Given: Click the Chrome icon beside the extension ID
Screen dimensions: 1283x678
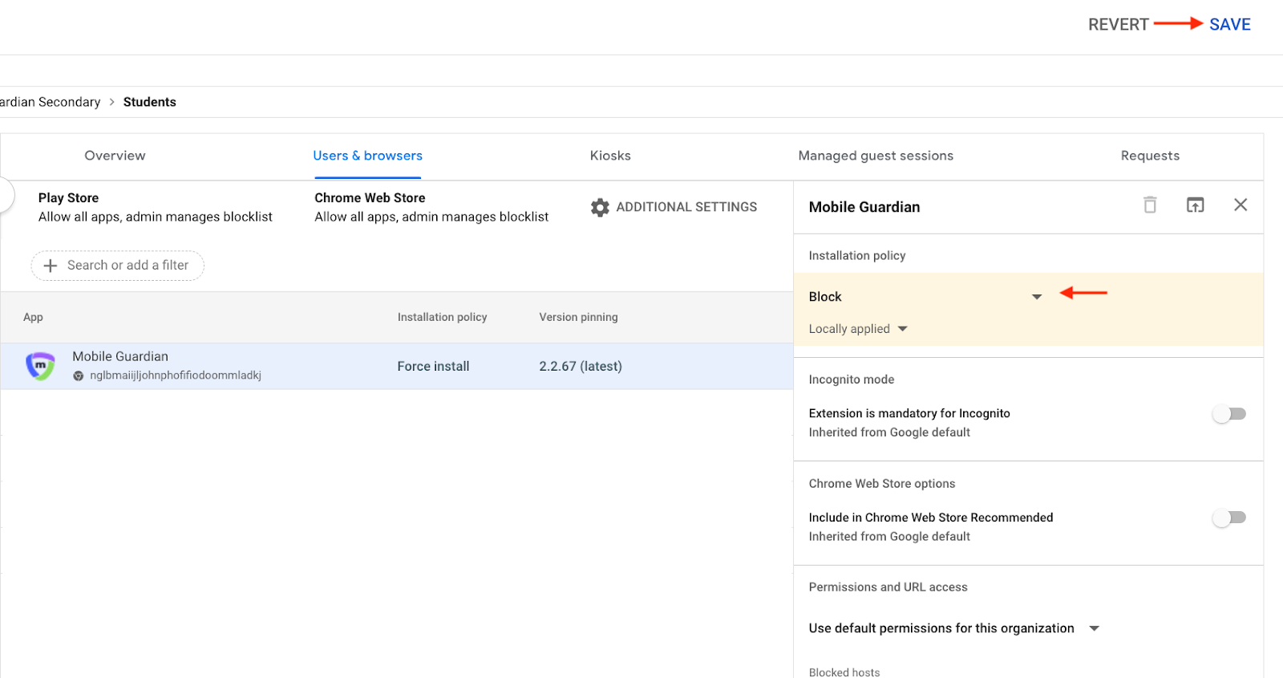Looking at the screenshot, I should pos(79,376).
